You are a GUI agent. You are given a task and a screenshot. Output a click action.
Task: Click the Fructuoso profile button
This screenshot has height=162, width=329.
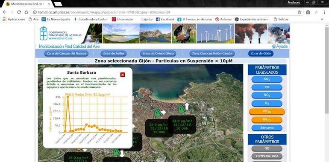[x=294, y=3]
